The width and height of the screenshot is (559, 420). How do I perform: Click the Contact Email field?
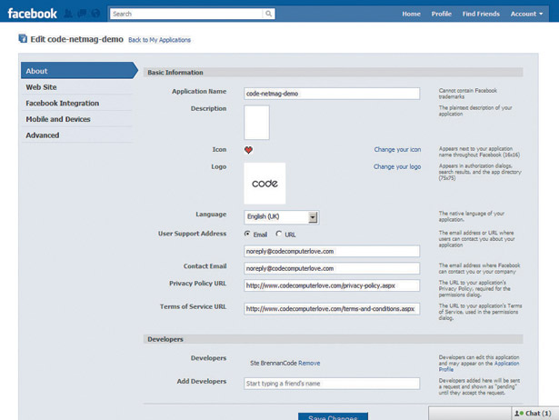(x=332, y=268)
